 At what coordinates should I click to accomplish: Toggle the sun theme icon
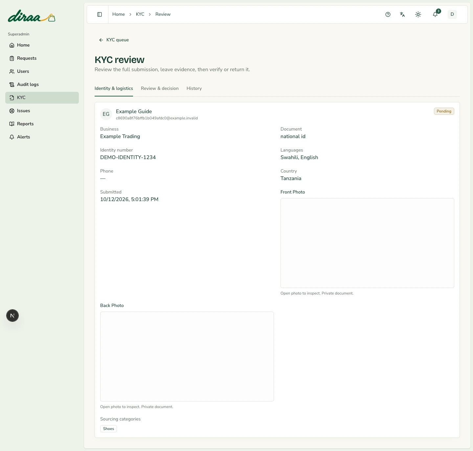tap(418, 14)
